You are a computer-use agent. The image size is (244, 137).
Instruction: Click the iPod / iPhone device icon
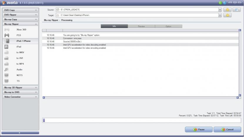(7, 41)
